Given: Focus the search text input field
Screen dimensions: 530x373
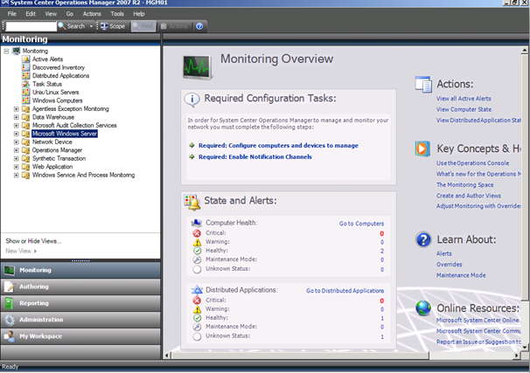Looking at the screenshot, I should tap(31, 26).
